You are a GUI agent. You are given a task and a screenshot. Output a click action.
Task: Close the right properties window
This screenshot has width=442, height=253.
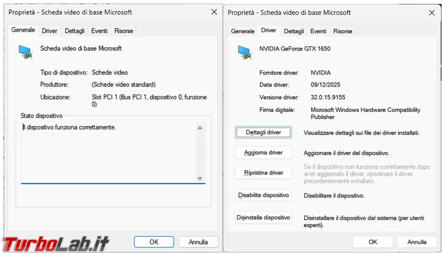tap(432, 12)
